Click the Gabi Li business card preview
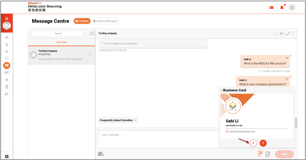The height and width of the screenshot is (160, 306). coord(257,116)
